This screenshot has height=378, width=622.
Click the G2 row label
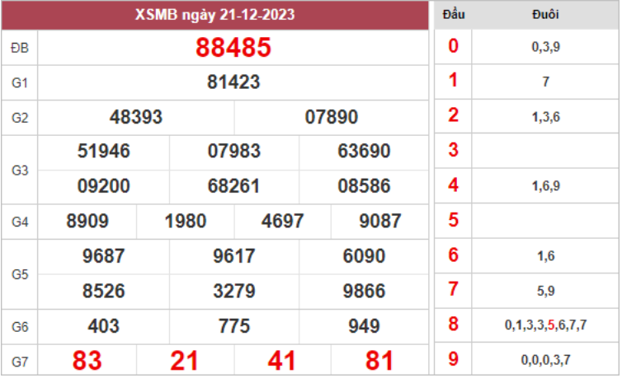(x=20, y=118)
